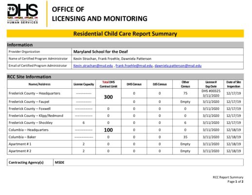This screenshot has width=252, height=195.
Task: Open the dawniela.patterson@msd.edu email link
Action: point(178,66)
